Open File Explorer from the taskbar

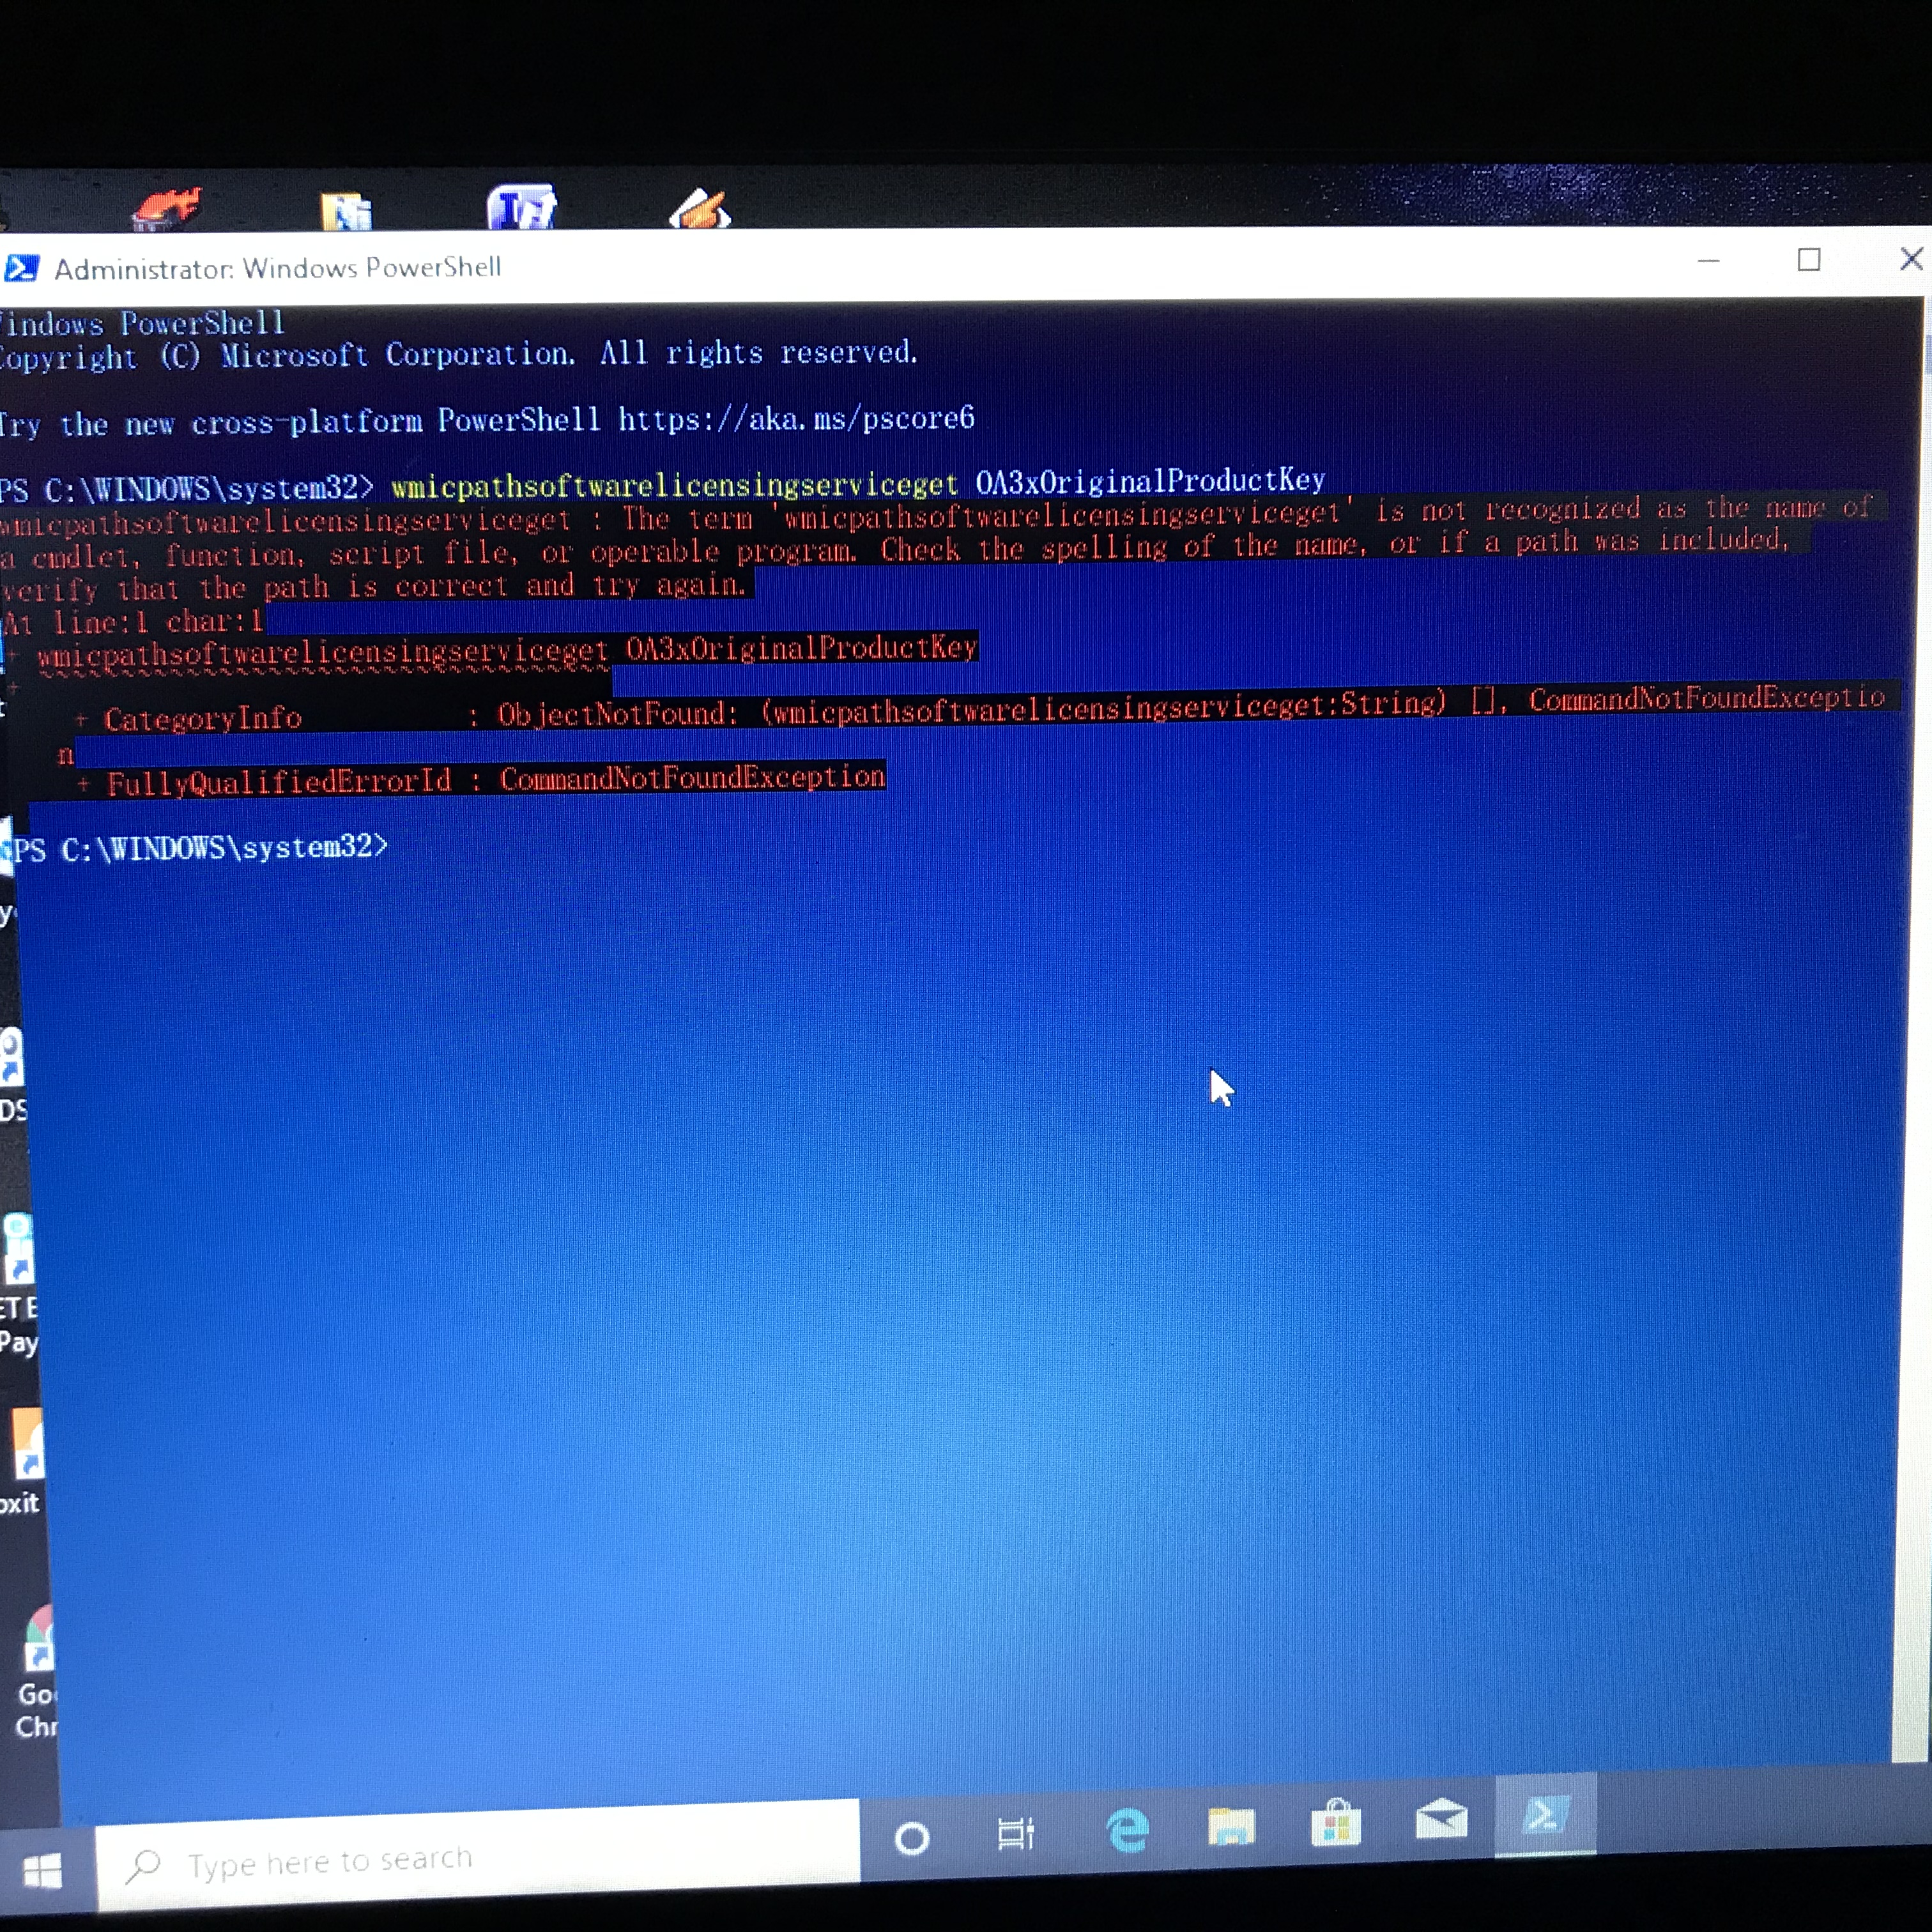1231,1827
